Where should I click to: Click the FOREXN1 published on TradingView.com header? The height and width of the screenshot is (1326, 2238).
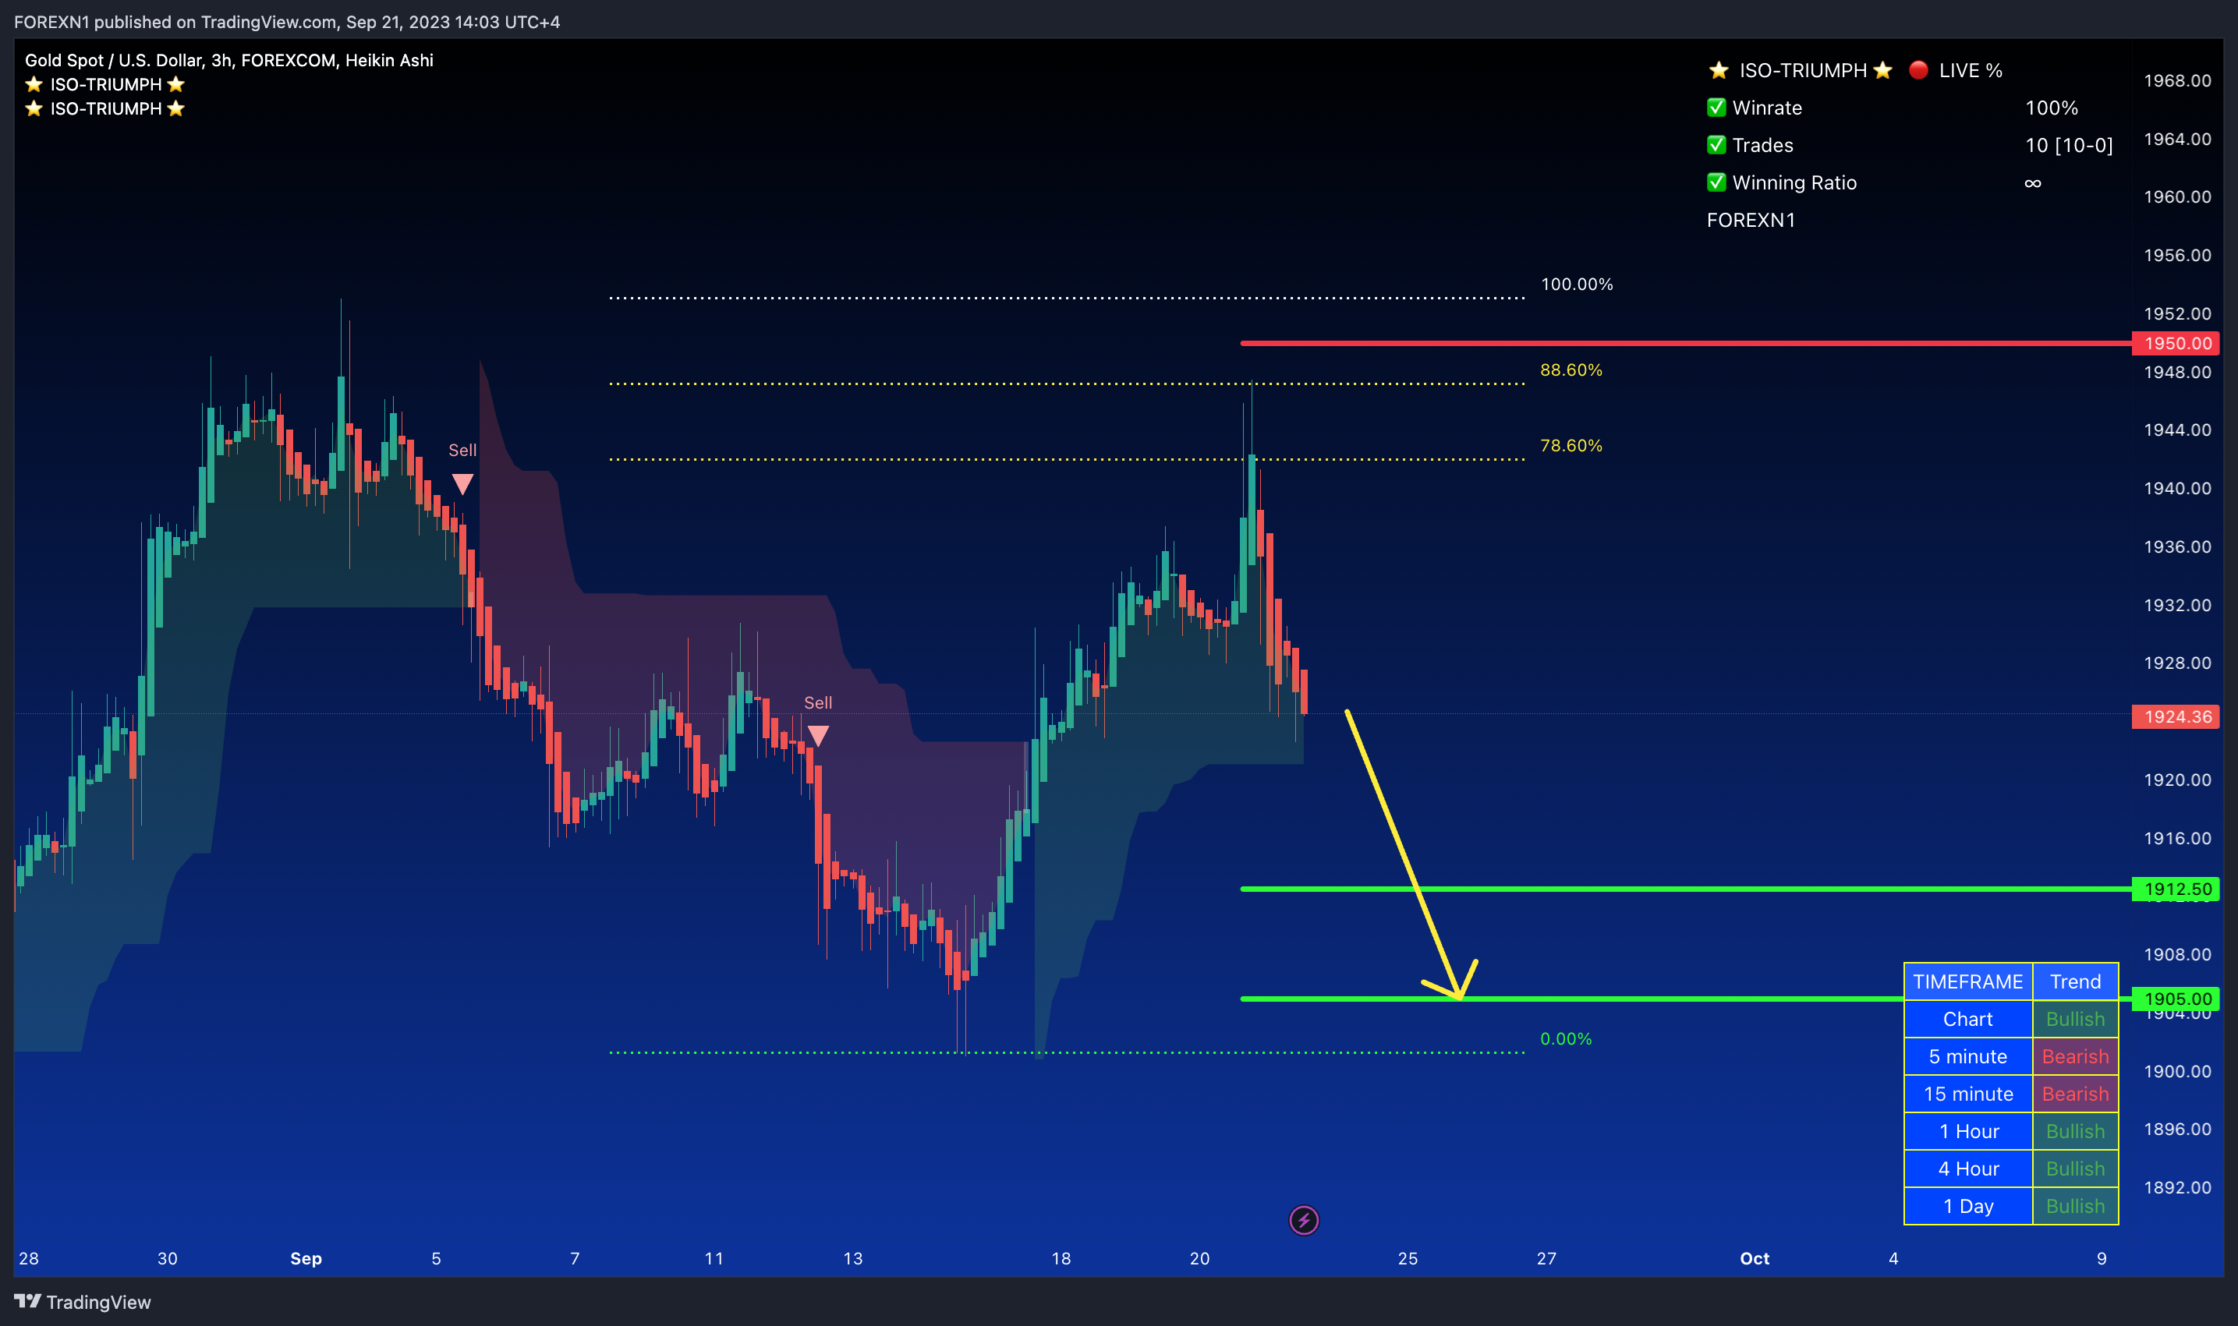point(287,22)
